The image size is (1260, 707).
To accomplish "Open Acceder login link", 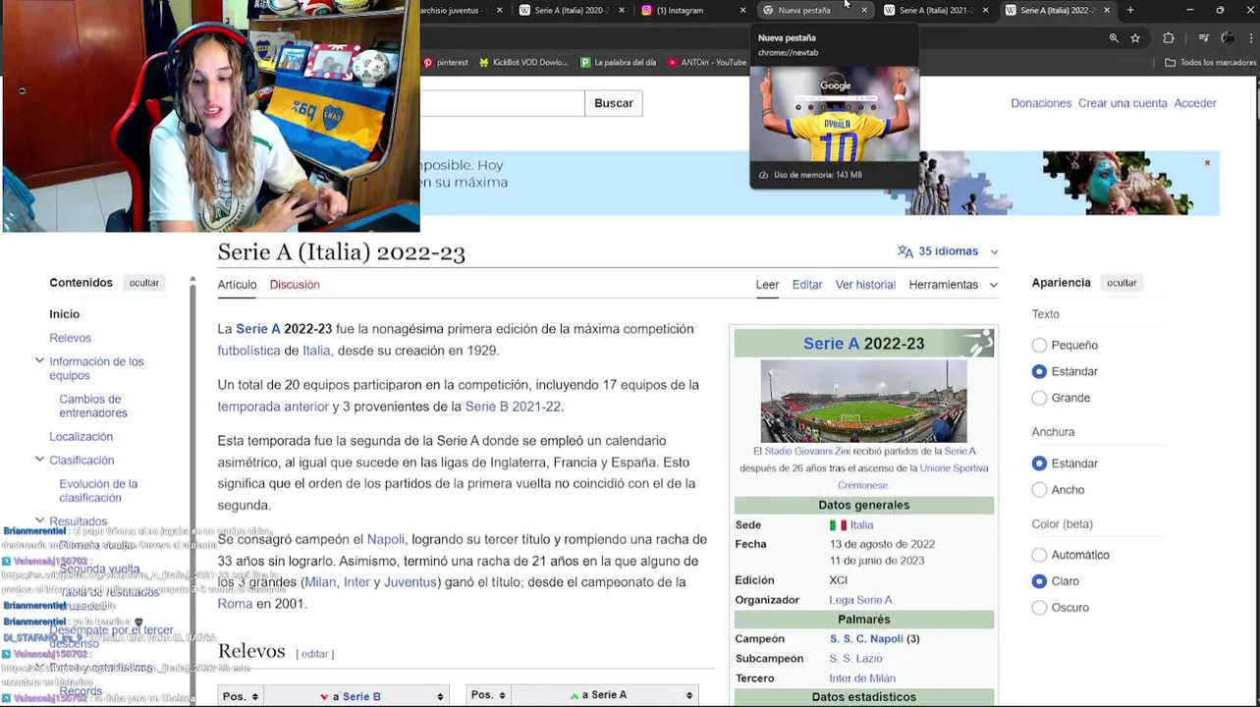I will click(x=1195, y=103).
